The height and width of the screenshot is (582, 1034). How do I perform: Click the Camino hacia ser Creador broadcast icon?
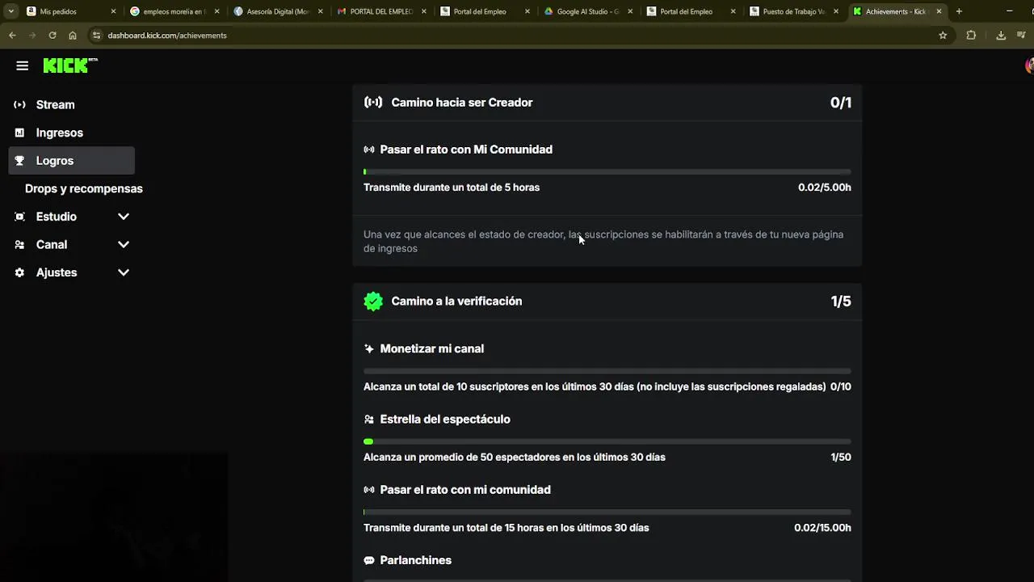(373, 103)
